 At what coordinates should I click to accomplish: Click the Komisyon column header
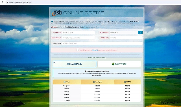[x=97, y=82]
